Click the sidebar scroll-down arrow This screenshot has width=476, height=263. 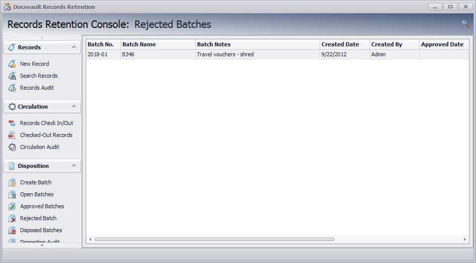click(x=42, y=246)
